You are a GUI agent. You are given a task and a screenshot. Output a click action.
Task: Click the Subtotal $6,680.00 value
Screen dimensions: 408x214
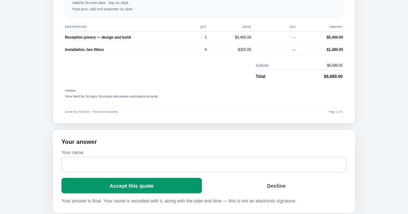335,65
